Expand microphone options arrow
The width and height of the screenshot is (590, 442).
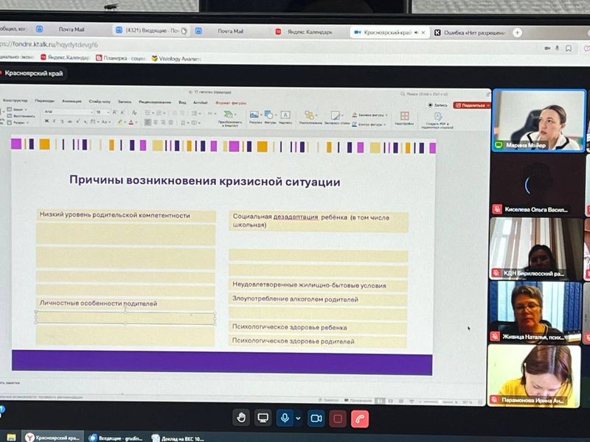coord(298,418)
